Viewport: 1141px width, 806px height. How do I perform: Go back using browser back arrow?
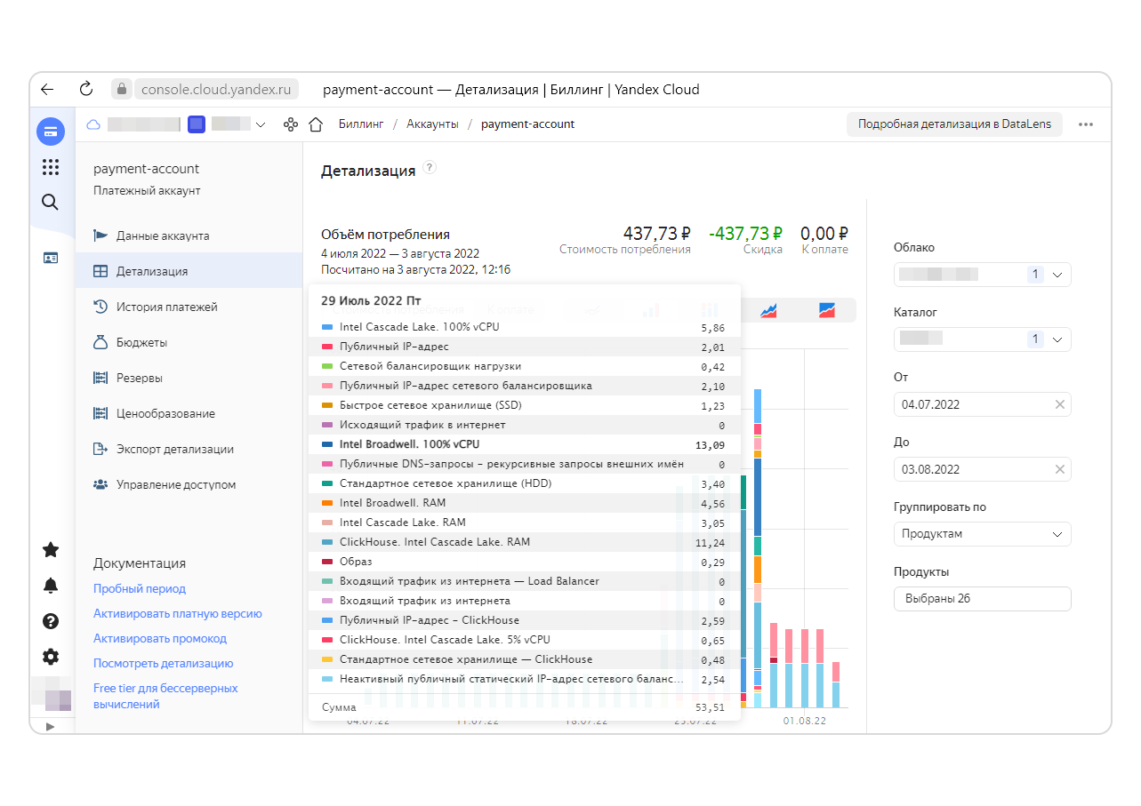click(47, 89)
